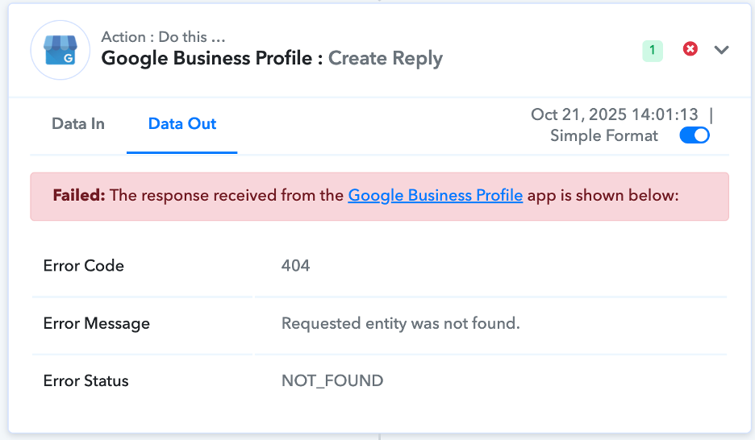Click the "Action : Do this ..." label

click(163, 37)
